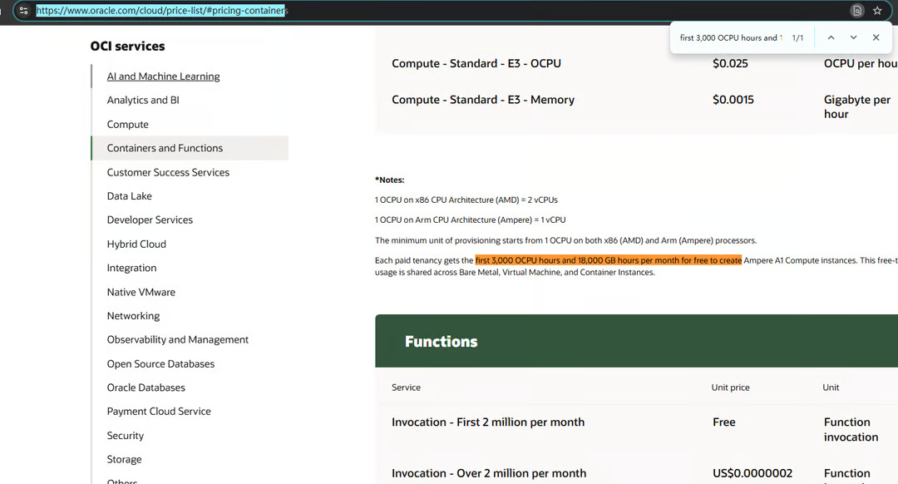The width and height of the screenshot is (898, 484).
Task: Open the Networking section
Action: click(133, 316)
